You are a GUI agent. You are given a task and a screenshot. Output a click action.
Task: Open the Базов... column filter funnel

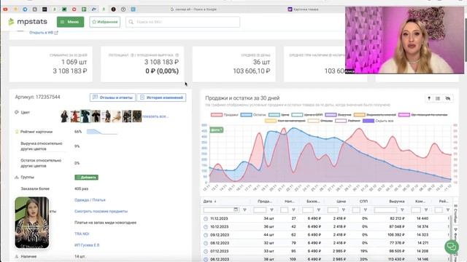(x=318, y=210)
